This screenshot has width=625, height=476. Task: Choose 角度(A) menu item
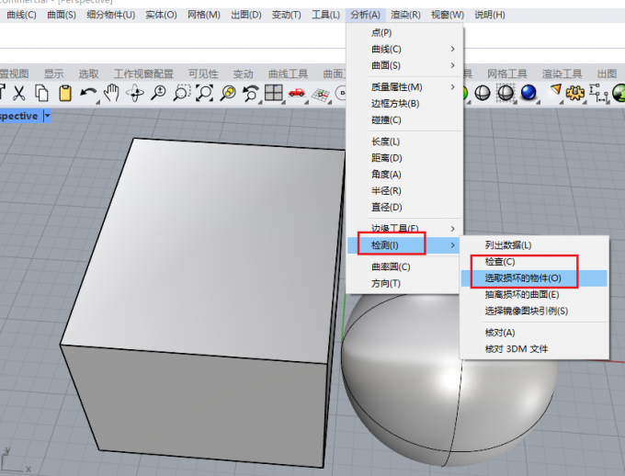(404, 175)
